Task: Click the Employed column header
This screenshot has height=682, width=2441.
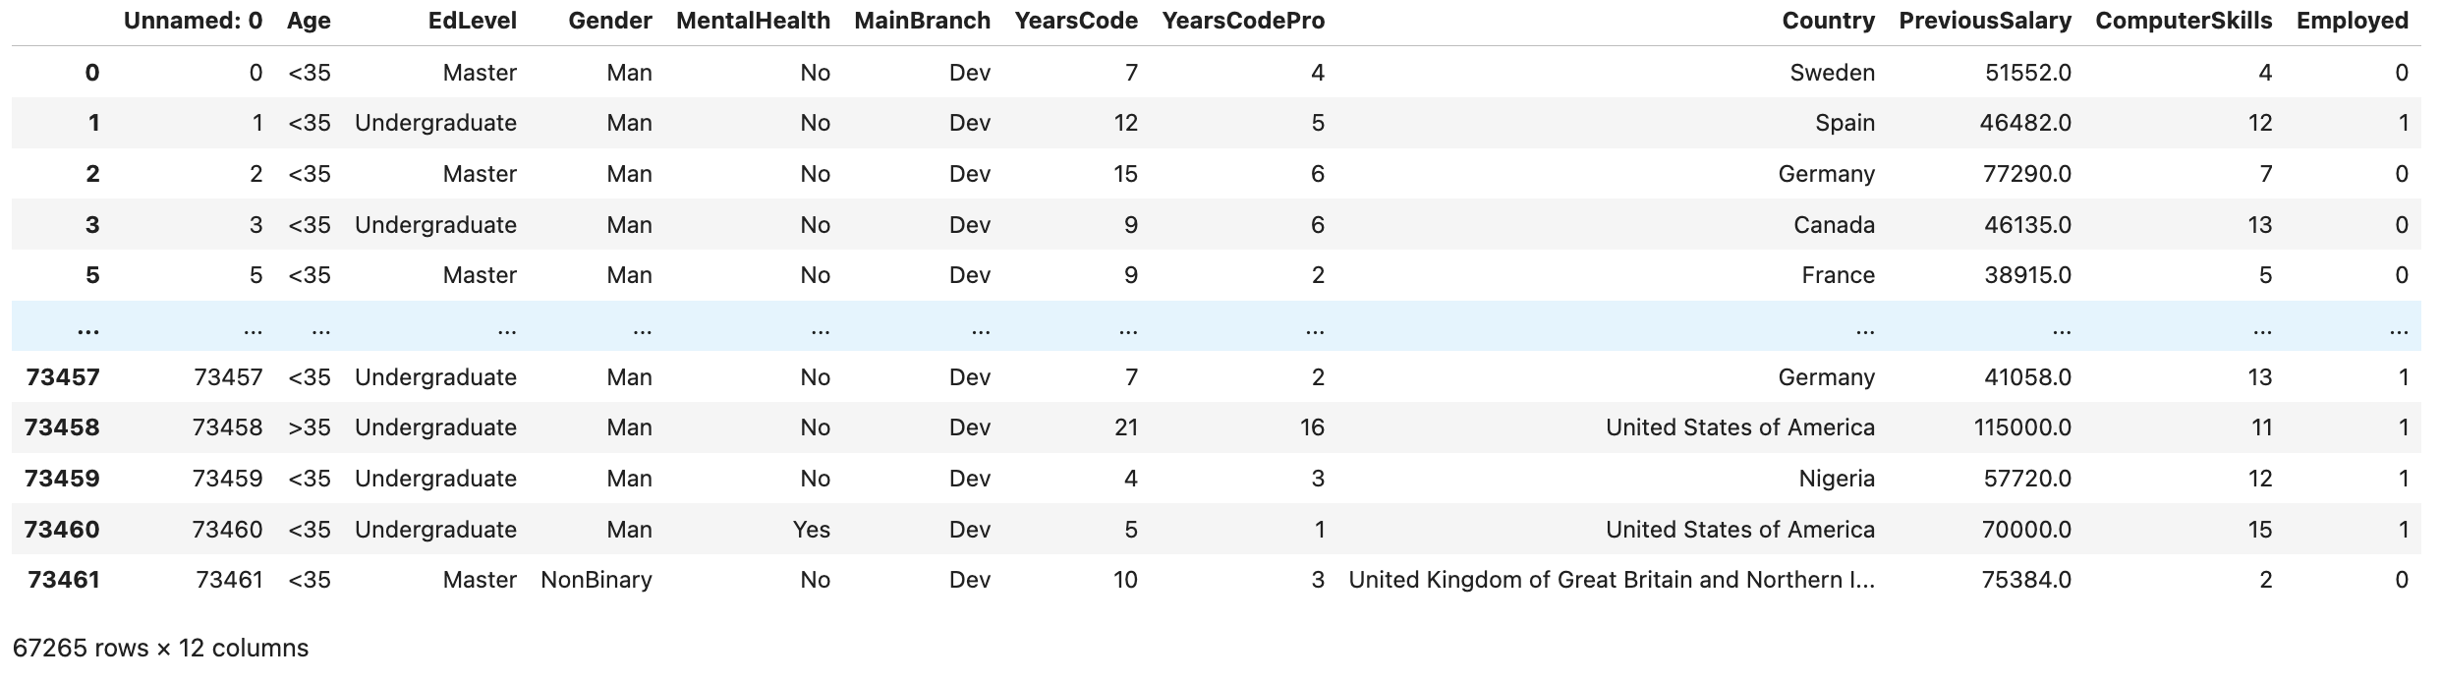Action: [x=2352, y=21]
